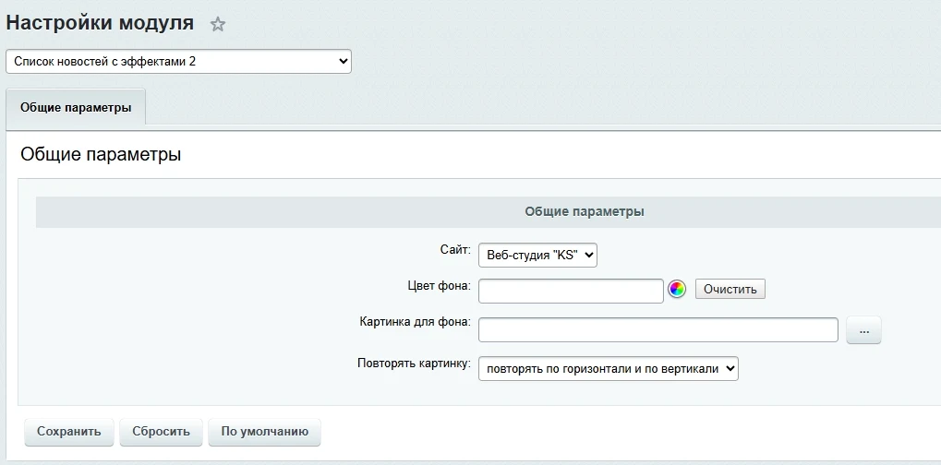Click the 'Цвет фона:' label
Image resolution: width=941 pixels, height=465 pixels.
pos(439,286)
